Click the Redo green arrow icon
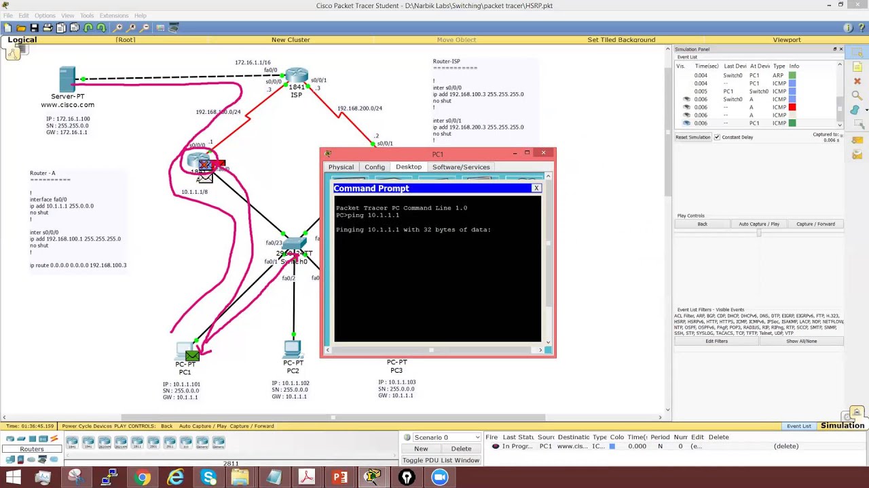 coord(101,28)
